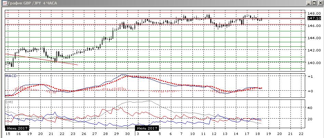Click the Июль 2017 month marker
Screen dimensions: 324x138
[147, 128]
